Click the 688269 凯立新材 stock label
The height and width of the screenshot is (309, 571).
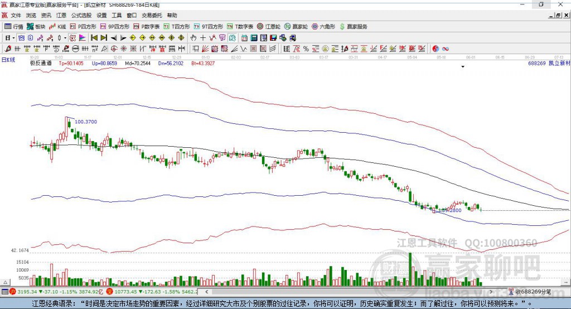pyautogui.click(x=549, y=63)
